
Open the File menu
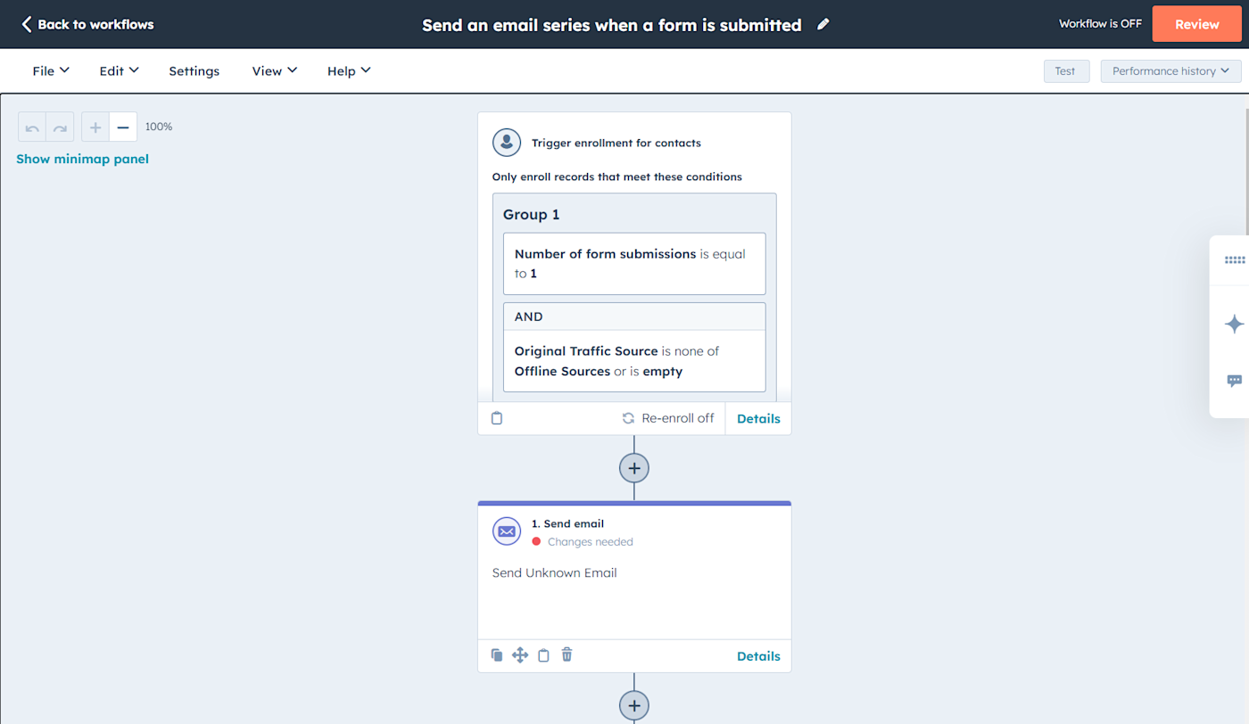[x=51, y=70]
